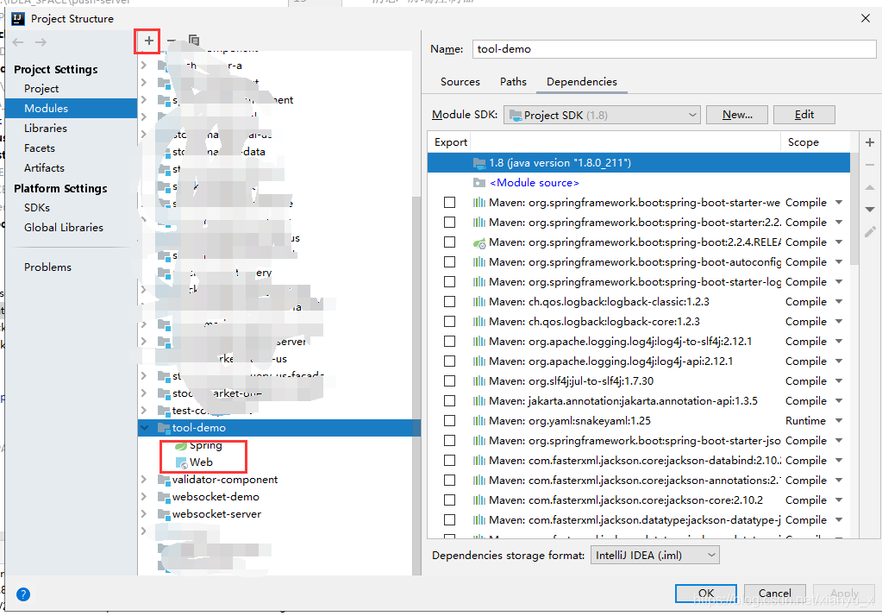Open scope dropdown for jackson-databind
The height and width of the screenshot is (616, 882).
(x=839, y=461)
